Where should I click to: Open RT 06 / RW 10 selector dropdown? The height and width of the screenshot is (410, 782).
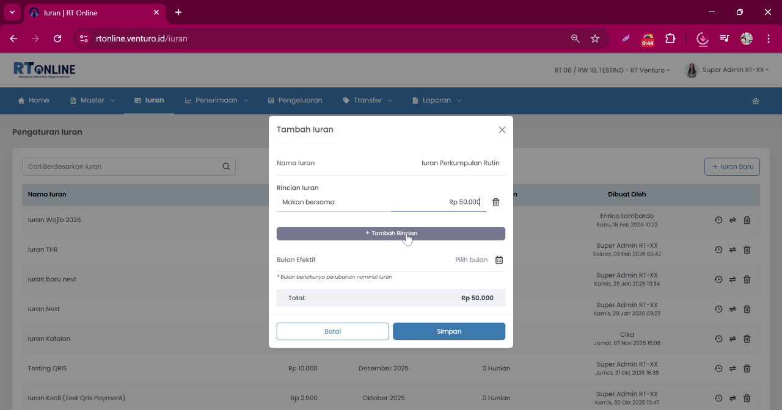[612, 70]
